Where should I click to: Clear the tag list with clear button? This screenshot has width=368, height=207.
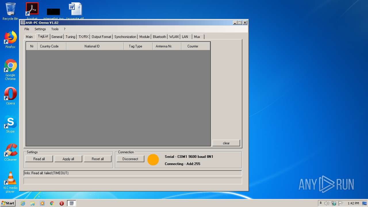pyautogui.click(x=226, y=143)
